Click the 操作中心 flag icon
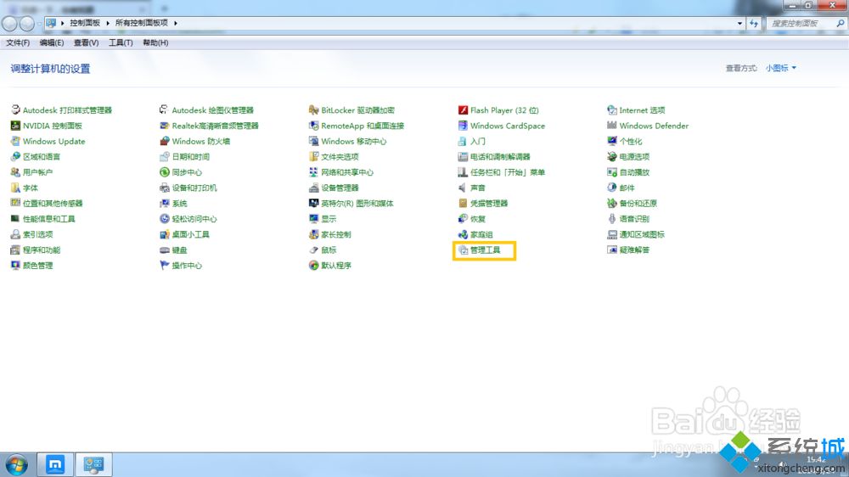The image size is (849, 477). pyautogui.click(x=165, y=266)
